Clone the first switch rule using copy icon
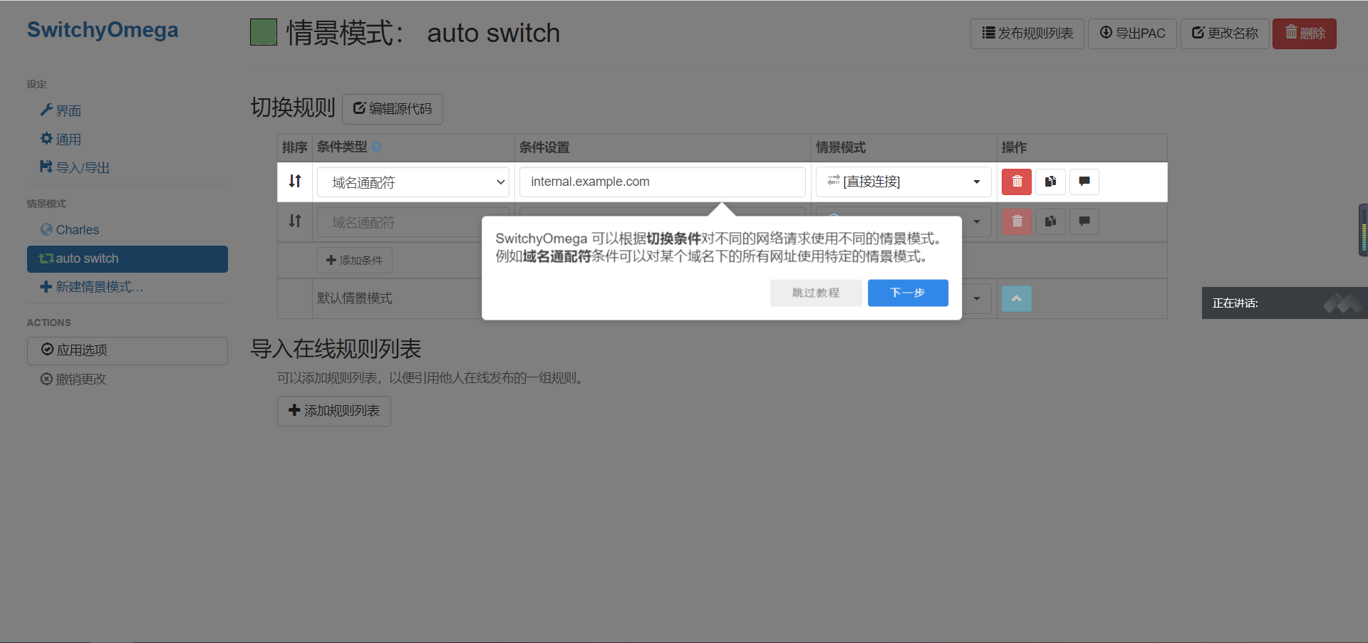Screen dimensions: 1368x643 tap(1050, 182)
